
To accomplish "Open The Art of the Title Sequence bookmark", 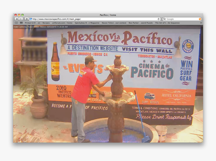I will pyautogui.click(x=167, y=23).
